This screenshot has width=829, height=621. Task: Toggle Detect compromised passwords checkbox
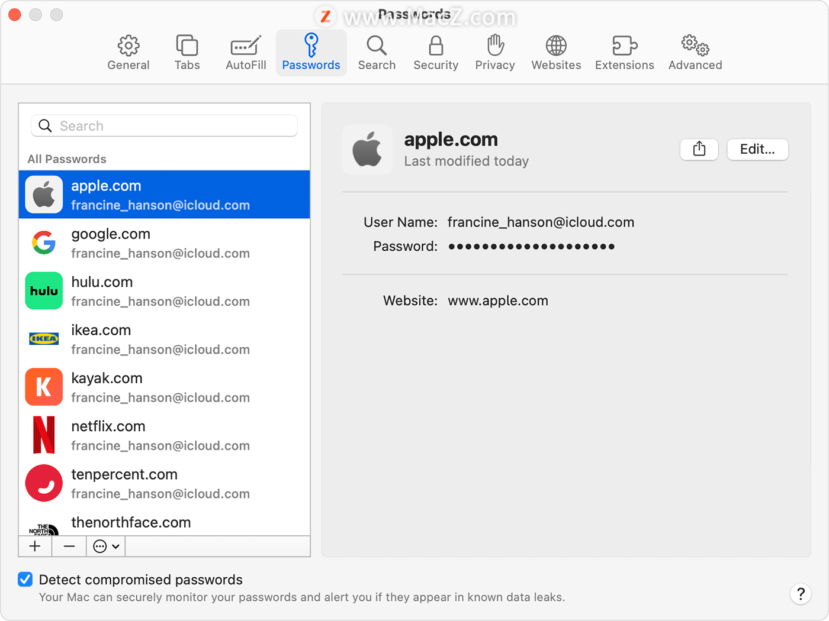tap(25, 579)
